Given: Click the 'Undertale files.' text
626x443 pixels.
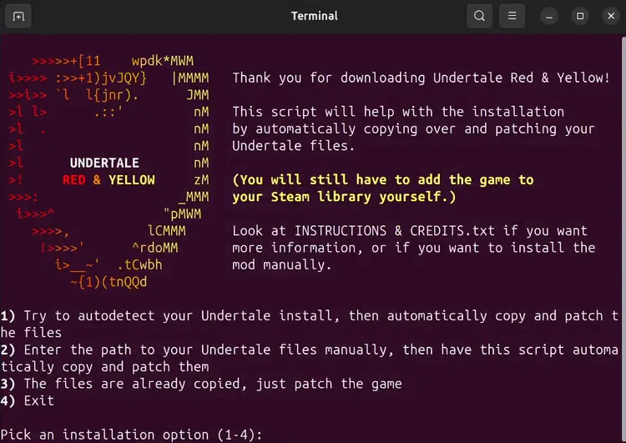Looking at the screenshot, I should tap(294, 146).
